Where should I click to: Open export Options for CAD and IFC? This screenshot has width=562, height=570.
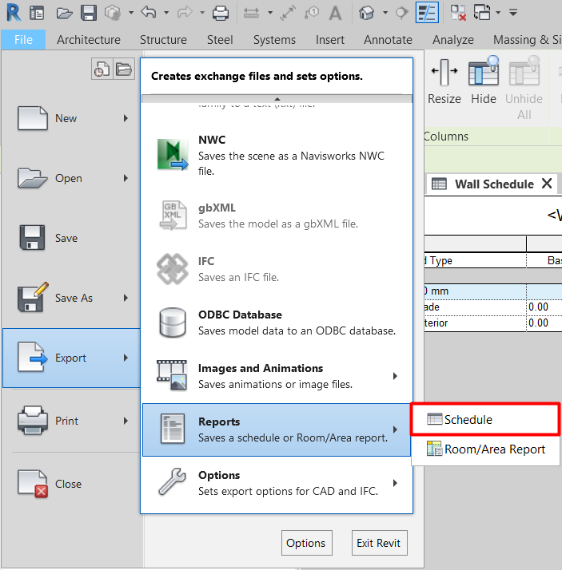click(277, 483)
